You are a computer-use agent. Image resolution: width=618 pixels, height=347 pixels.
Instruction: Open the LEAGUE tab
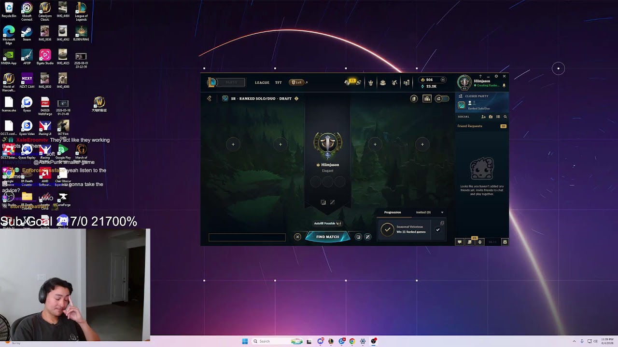point(262,82)
